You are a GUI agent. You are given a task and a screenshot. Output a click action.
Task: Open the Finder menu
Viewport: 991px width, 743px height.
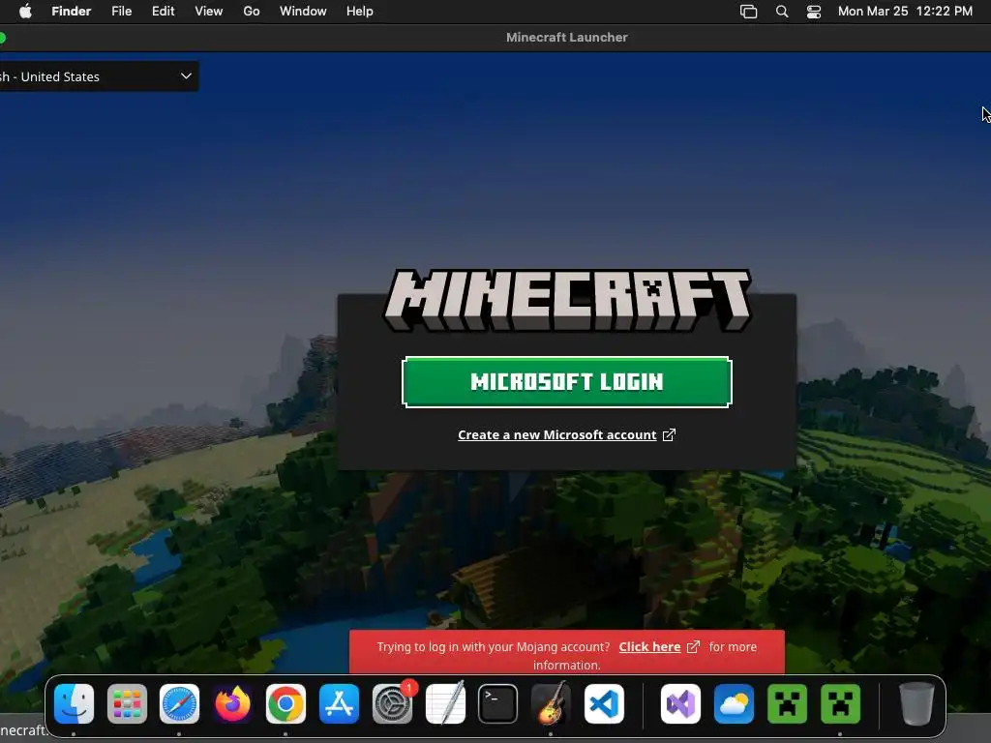click(x=71, y=12)
